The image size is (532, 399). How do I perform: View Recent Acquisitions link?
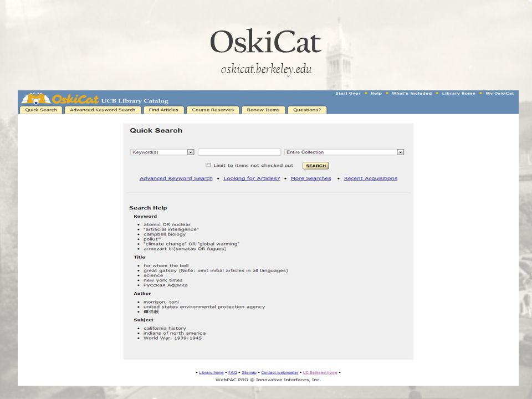(371, 178)
